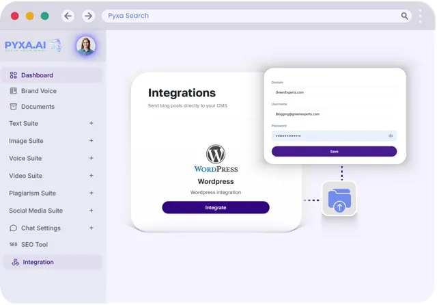Select the Social Media Suite label
Screen dimensions: 437x305
coord(36,211)
